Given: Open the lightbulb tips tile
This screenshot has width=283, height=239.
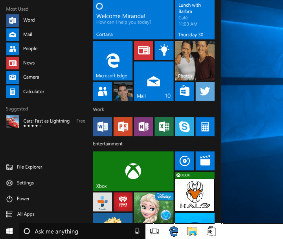Looking at the screenshot, I should 164,50.
